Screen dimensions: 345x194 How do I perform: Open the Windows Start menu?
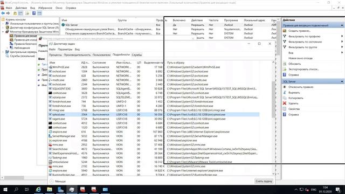(5, 189)
